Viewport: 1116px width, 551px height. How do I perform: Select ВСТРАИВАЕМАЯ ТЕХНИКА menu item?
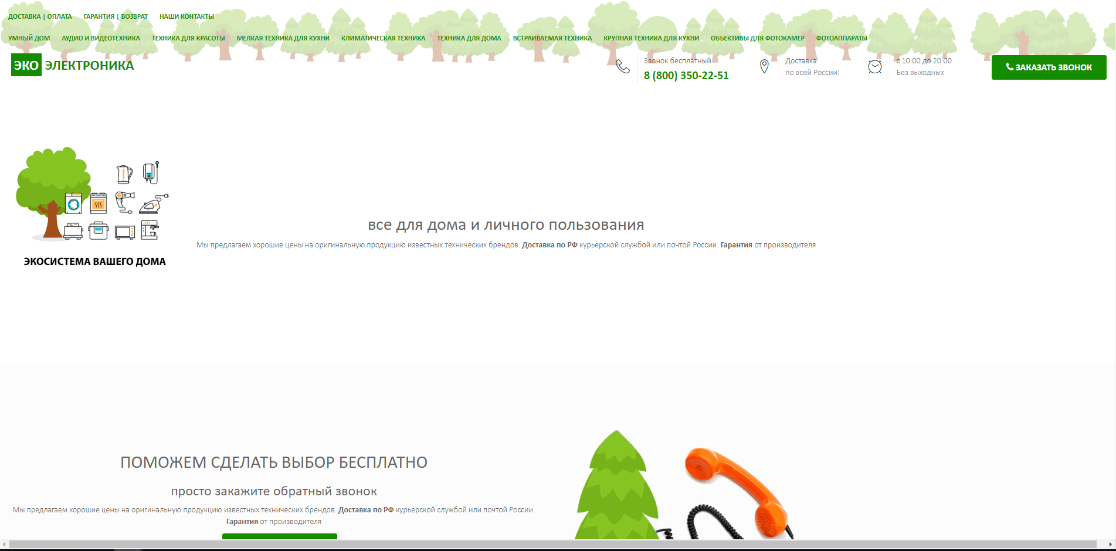click(552, 38)
